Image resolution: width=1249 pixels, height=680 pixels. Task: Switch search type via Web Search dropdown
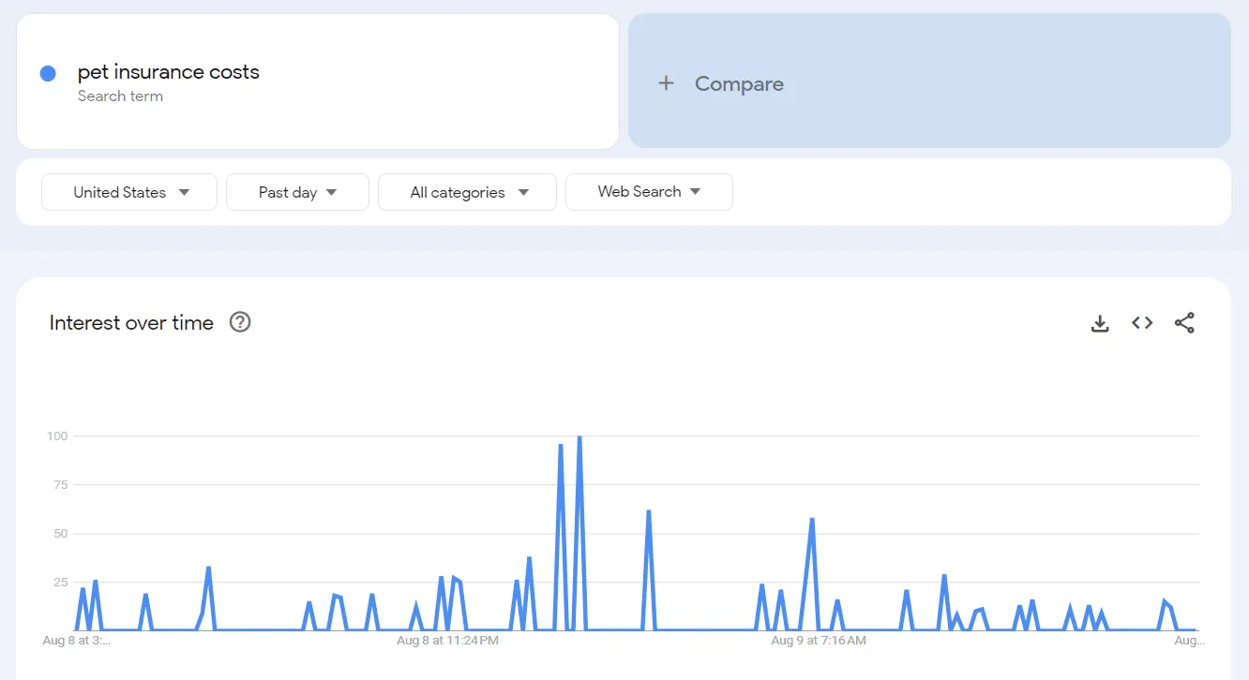click(649, 192)
